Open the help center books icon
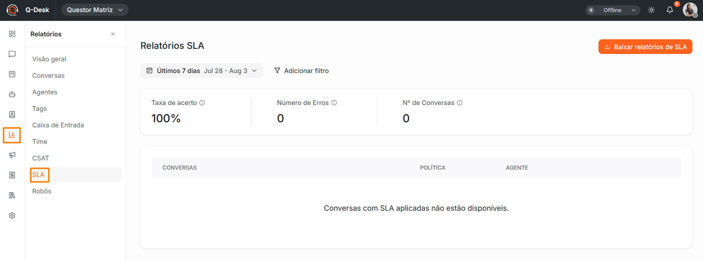 tap(12, 195)
